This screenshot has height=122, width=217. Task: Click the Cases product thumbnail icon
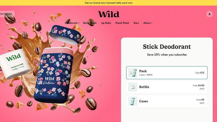pyautogui.click(x=132, y=101)
